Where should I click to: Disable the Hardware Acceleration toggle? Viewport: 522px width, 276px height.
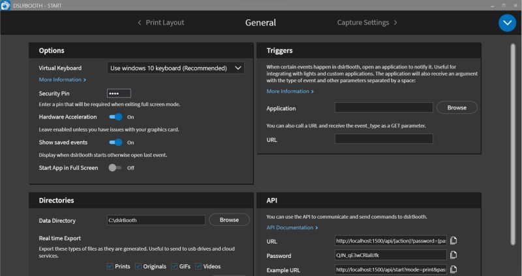(115, 117)
